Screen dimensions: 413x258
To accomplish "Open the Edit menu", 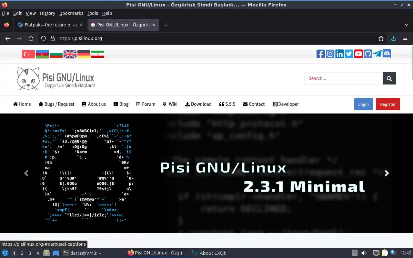I will pyautogui.click(x=17, y=13).
